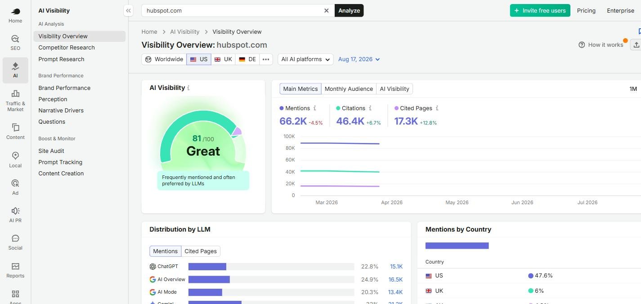Switch to the Monthly Audience tab
This screenshot has width=641, height=304.
tap(349, 89)
